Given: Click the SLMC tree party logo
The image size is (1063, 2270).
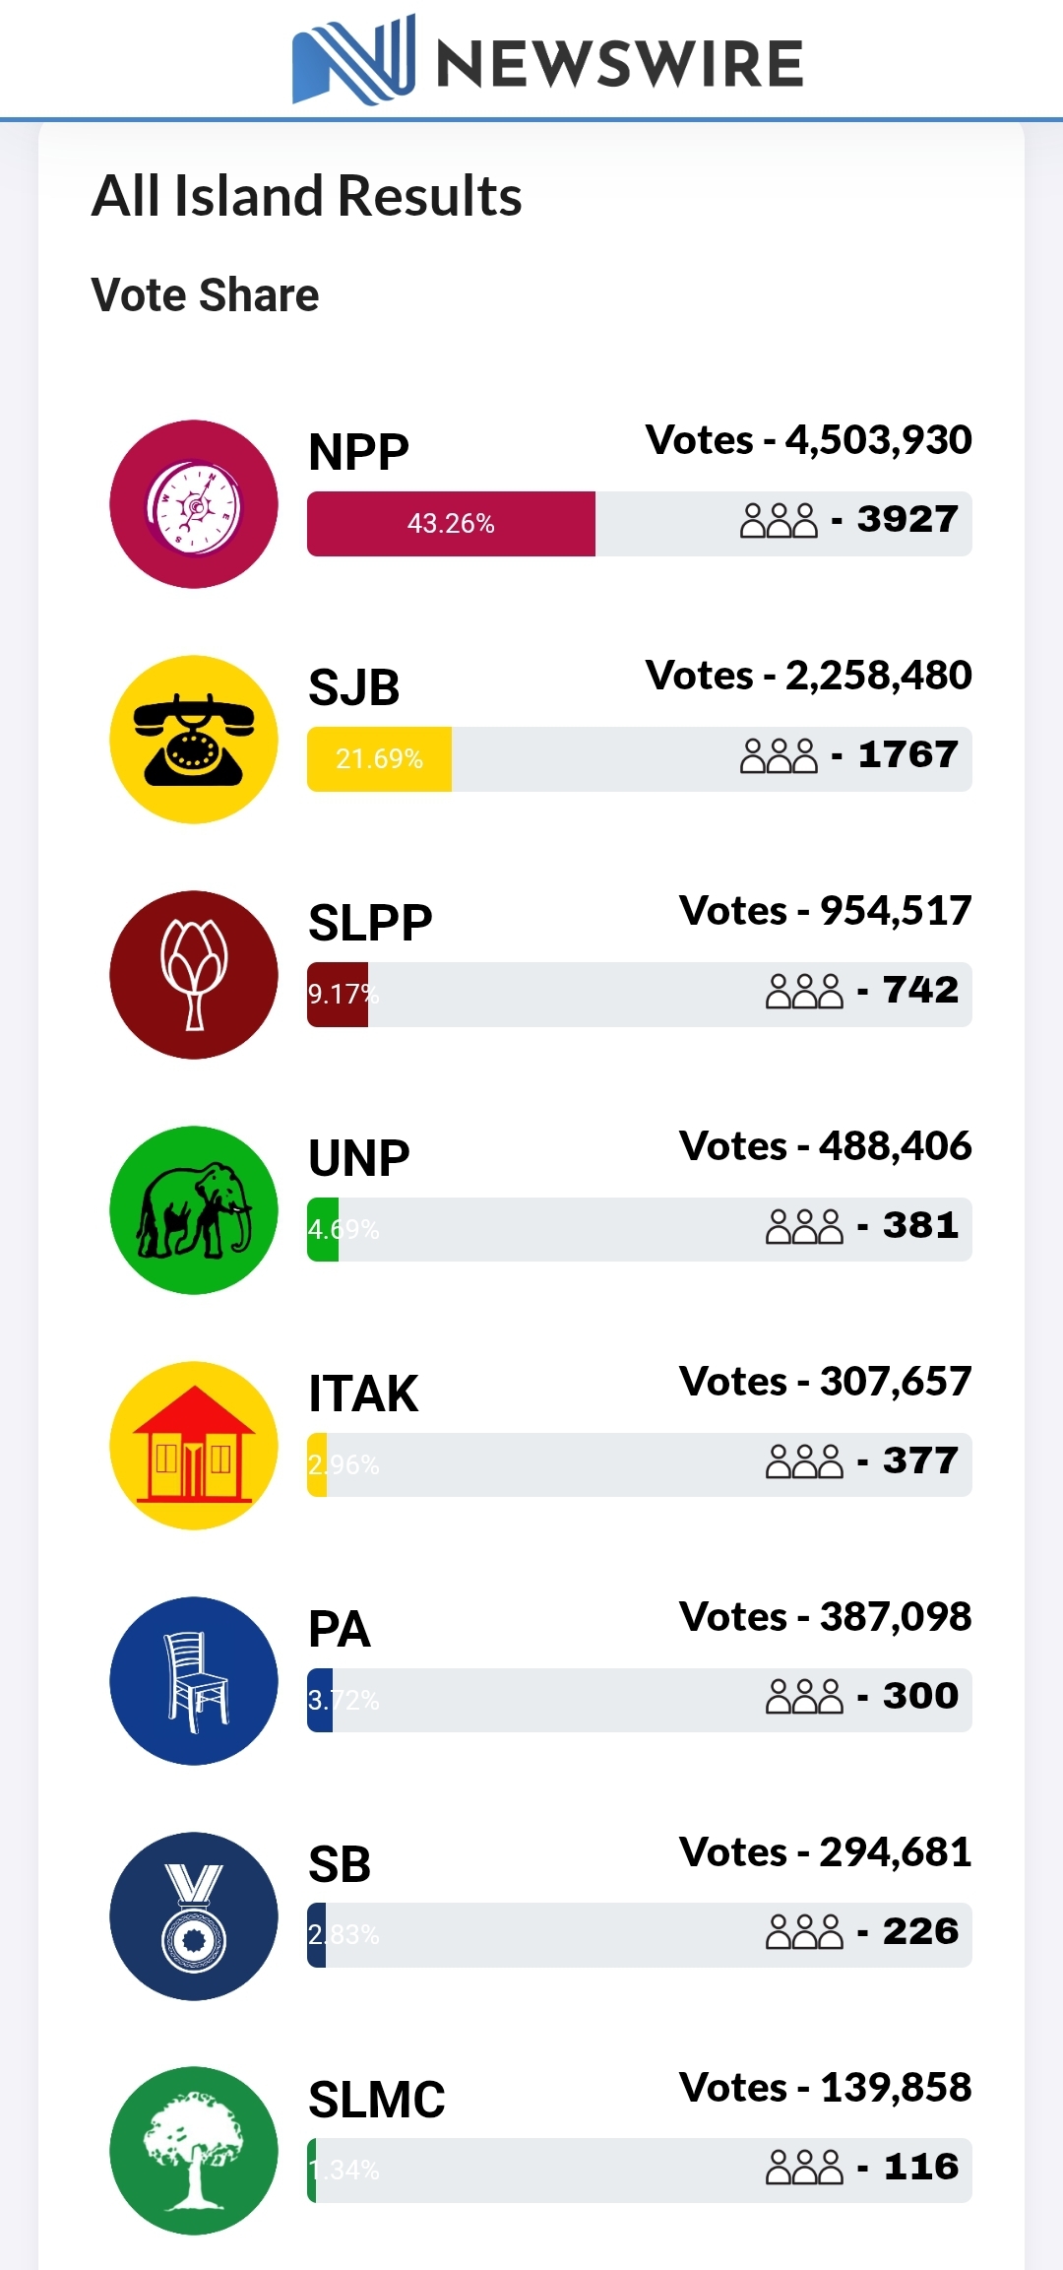Looking at the screenshot, I should click(x=194, y=2151).
